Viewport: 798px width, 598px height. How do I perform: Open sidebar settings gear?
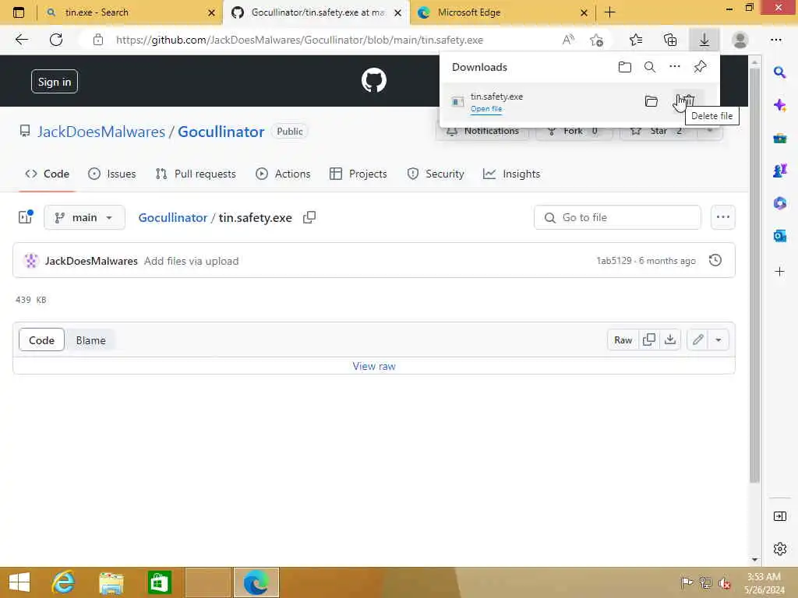click(779, 549)
